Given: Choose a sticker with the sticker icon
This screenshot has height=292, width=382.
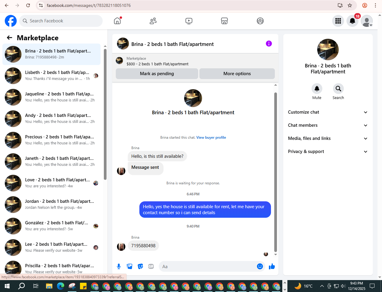Looking at the screenshot, I should coord(140,266).
